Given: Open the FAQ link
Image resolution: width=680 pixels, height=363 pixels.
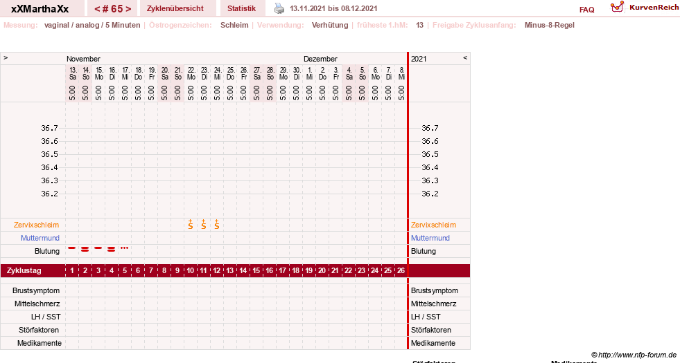Looking at the screenshot, I should pyautogui.click(x=586, y=10).
